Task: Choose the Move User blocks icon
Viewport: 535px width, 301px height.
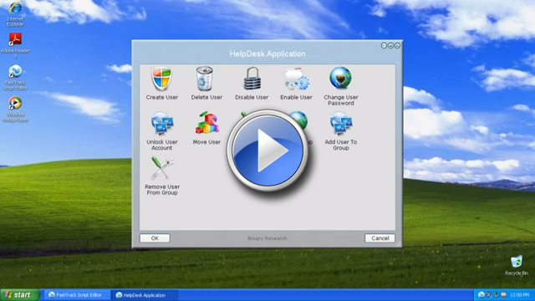Action: [206, 123]
